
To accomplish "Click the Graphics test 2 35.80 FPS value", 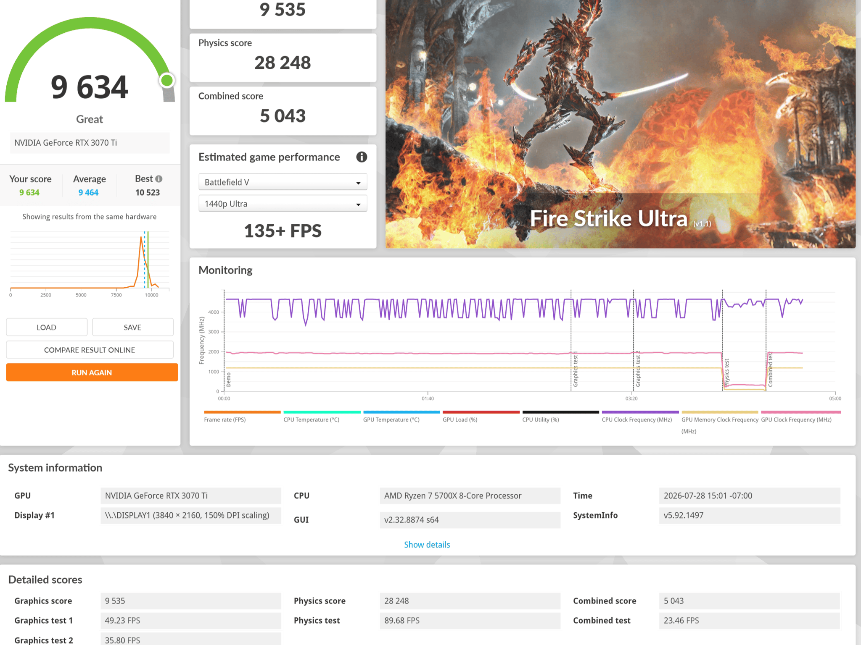I will [x=190, y=639].
